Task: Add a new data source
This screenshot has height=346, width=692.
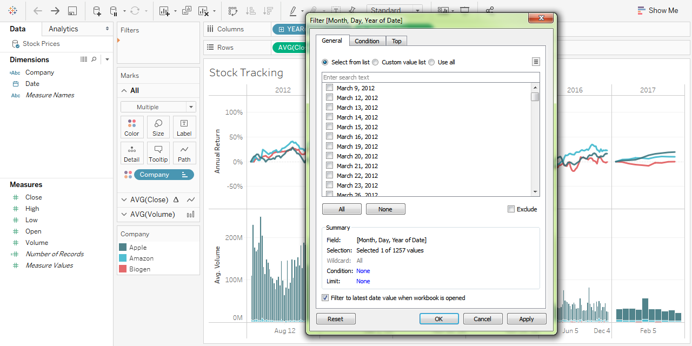Action: (97, 11)
